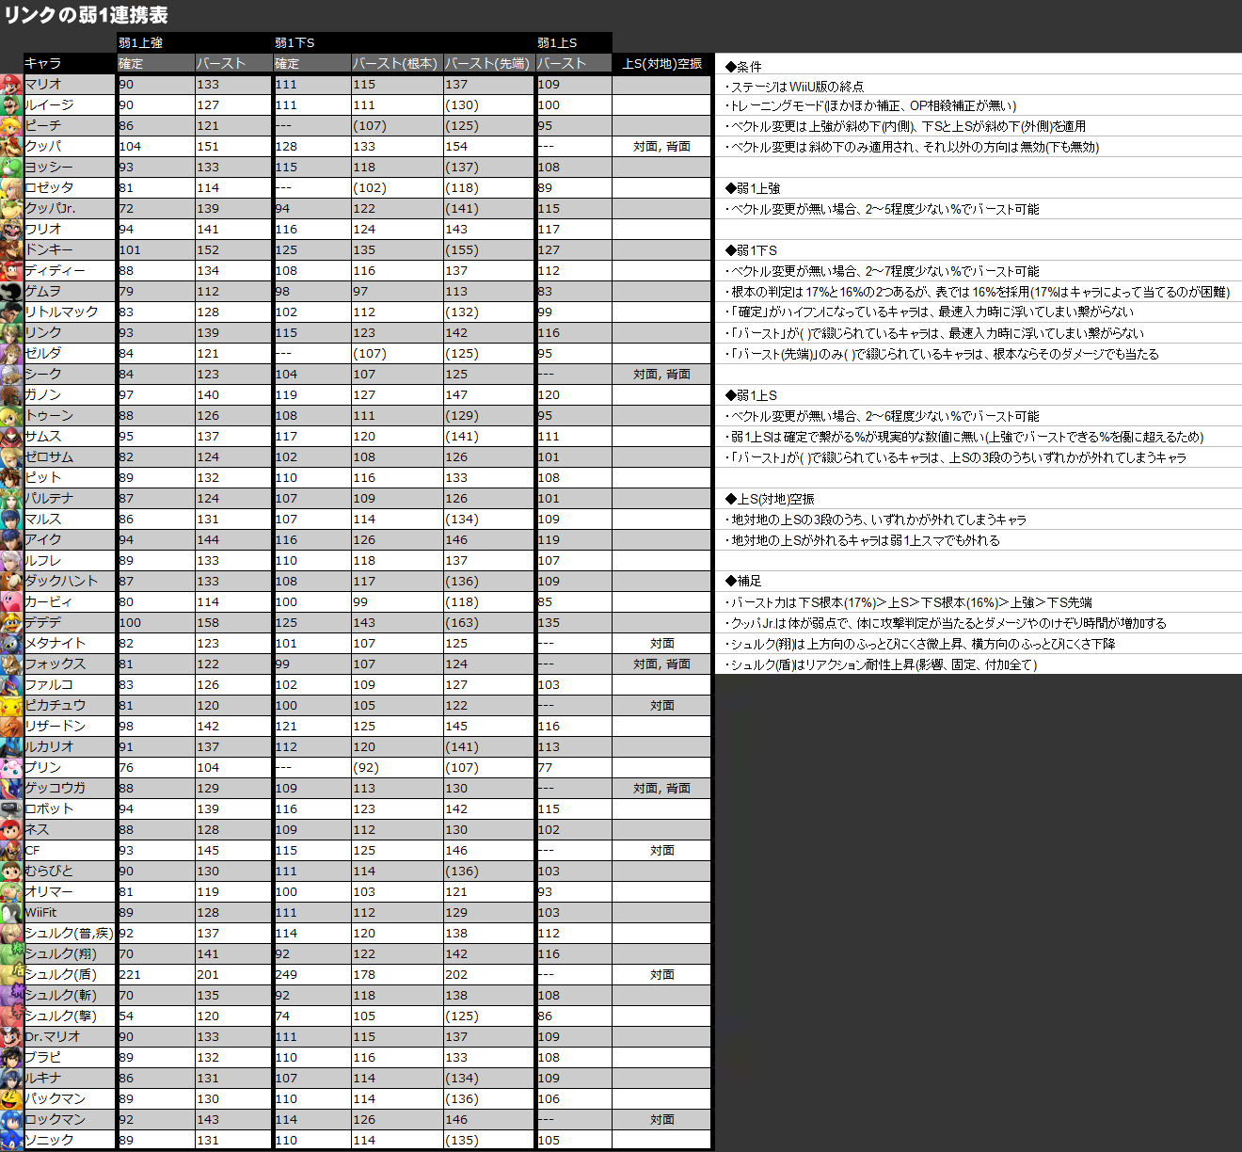
Task: Click the Samus icon beside サムス
Action: point(11,436)
